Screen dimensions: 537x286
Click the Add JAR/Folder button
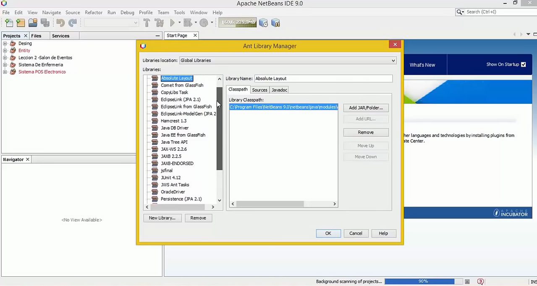(366, 108)
